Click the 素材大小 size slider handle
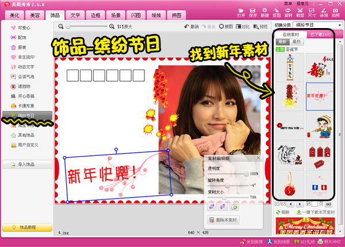Screen dimensions: 345x247 (224, 197)
